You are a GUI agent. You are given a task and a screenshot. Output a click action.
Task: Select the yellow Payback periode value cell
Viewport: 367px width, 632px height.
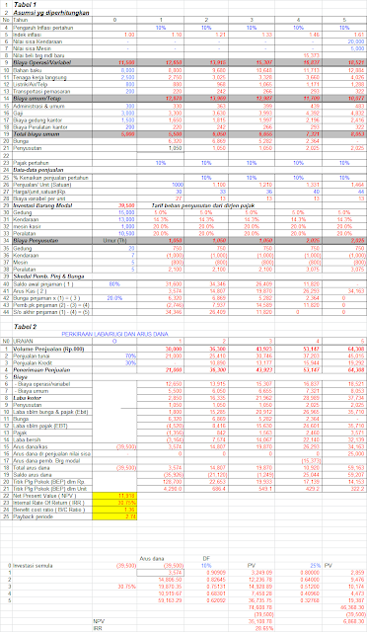coord(114,516)
